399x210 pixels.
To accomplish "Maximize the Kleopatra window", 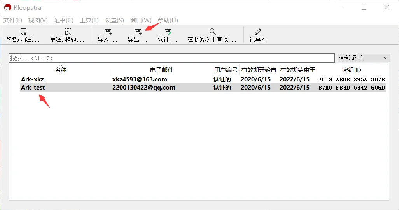I will [x=364, y=8].
